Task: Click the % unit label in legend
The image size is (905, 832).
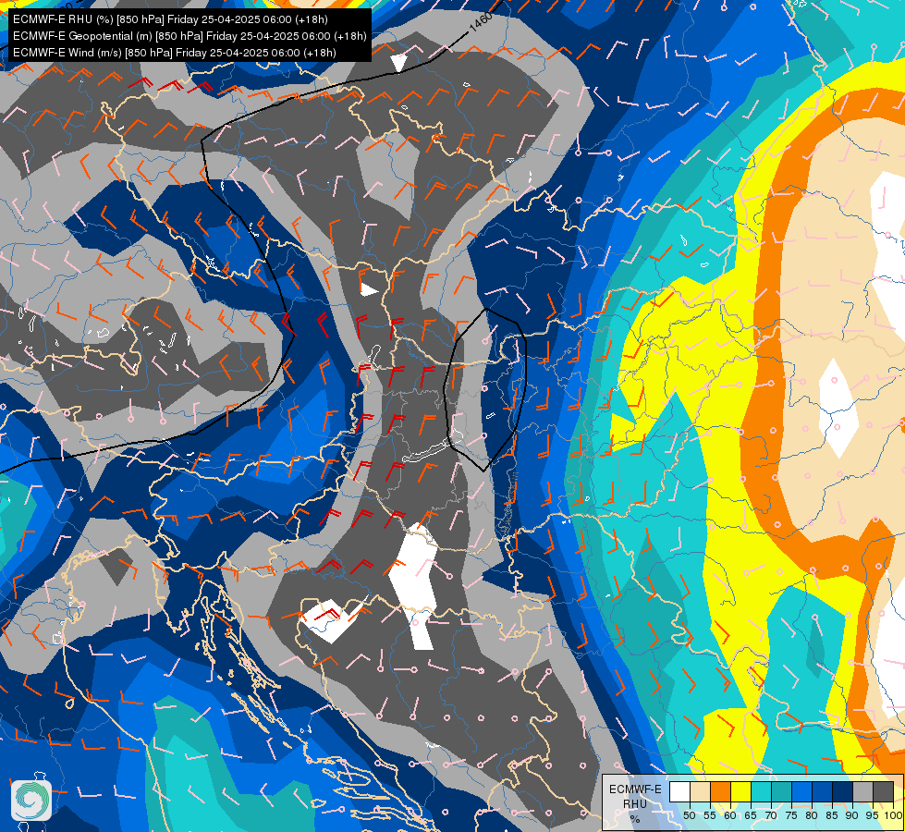Action: pyautogui.click(x=635, y=819)
